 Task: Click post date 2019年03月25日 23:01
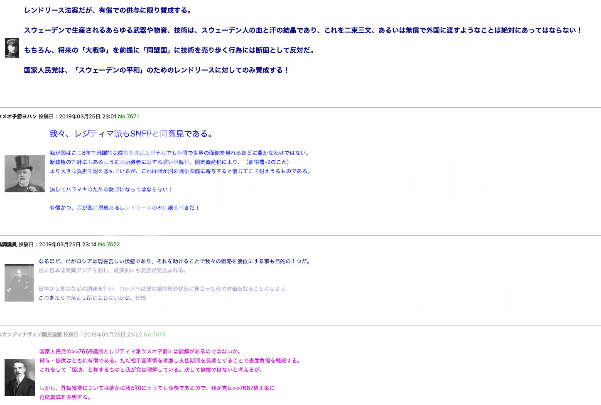(x=88, y=117)
